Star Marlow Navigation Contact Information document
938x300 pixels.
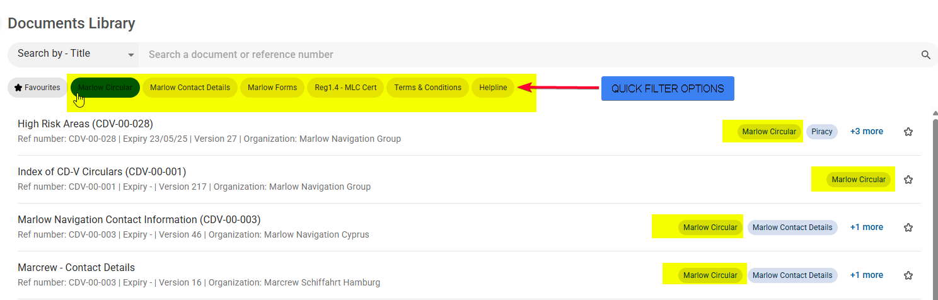[908, 228]
